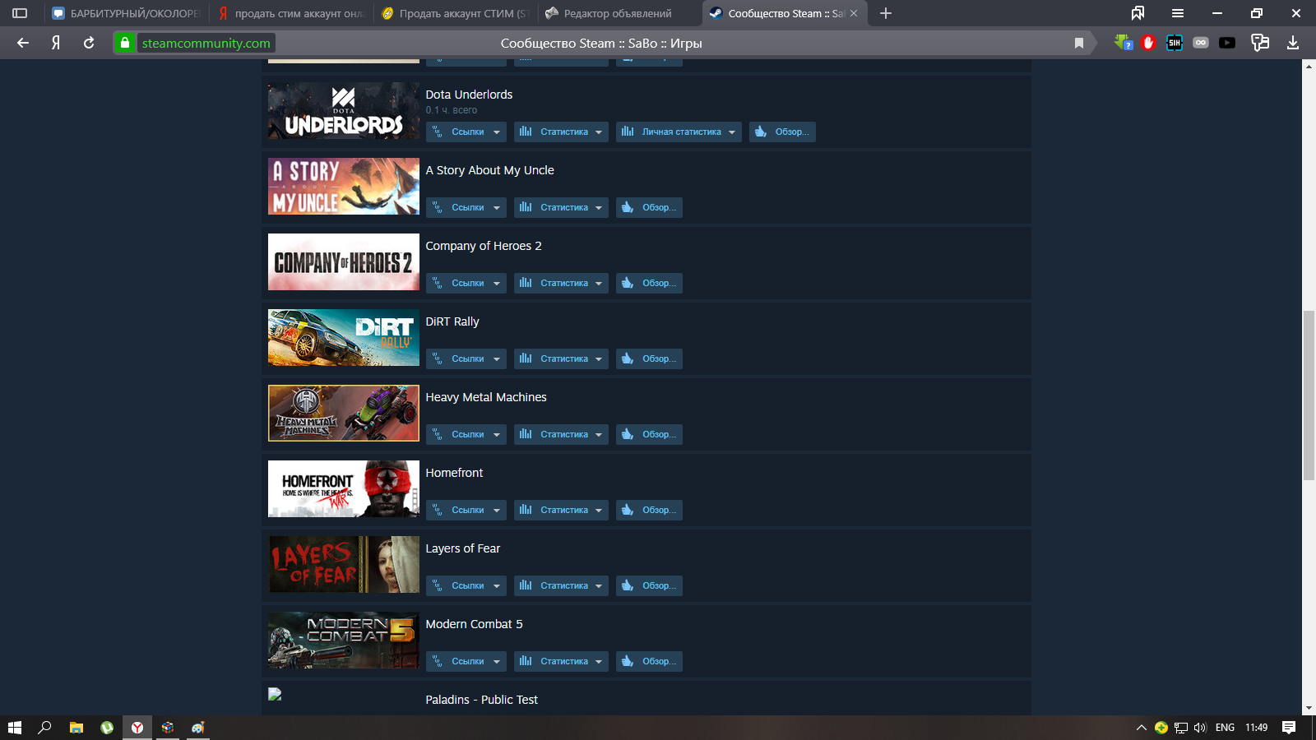Open the infinity-symbol extension icon
Viewport: 1316px width, 740px height.
coord(1201,43)
